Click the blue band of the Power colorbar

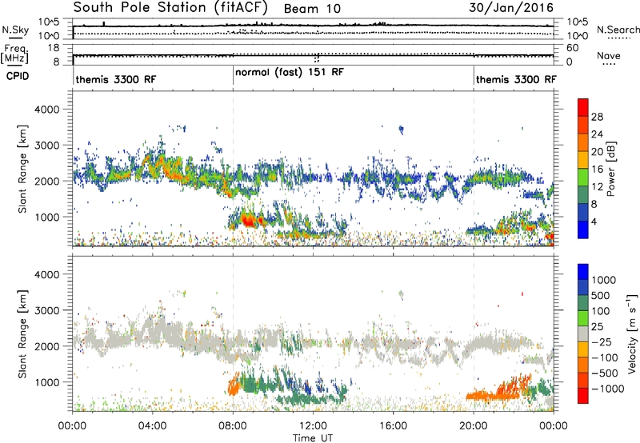tap(583, 229)
